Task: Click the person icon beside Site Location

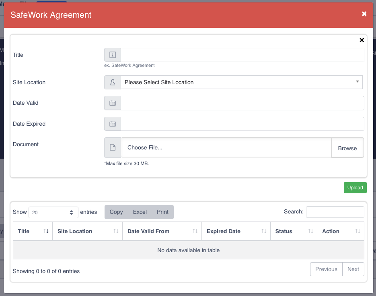Action: [113, 82]
